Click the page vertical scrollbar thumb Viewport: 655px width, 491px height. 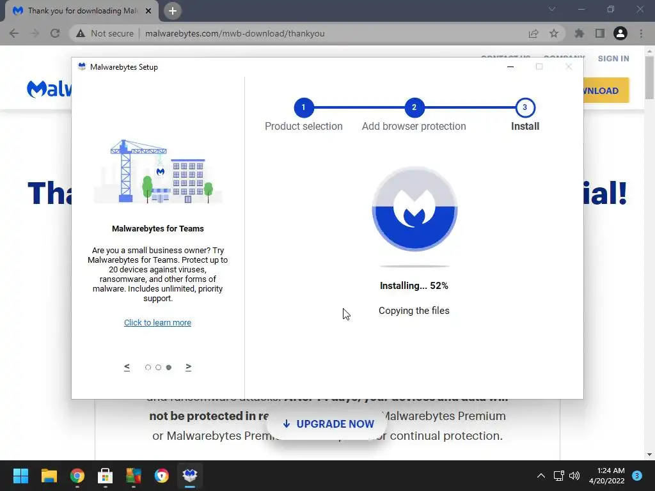click(x=649, y=77)
